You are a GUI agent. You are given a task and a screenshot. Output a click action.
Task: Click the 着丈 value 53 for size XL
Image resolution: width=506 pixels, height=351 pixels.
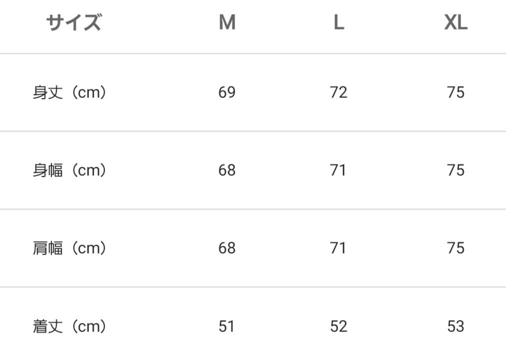tap(455, 327)
